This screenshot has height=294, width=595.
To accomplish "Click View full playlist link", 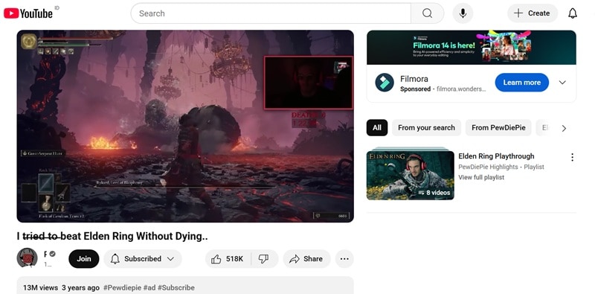I will 481,177.
